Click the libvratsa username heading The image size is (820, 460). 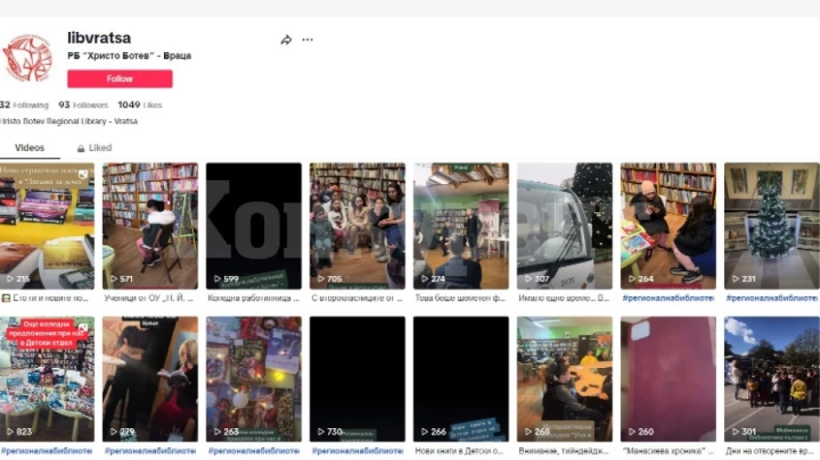click(x=98, y=37)
